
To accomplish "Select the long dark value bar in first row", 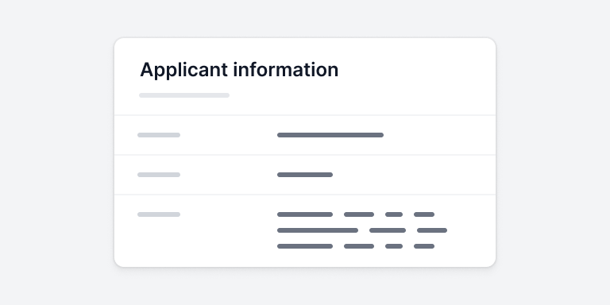I will pos(330,135).
